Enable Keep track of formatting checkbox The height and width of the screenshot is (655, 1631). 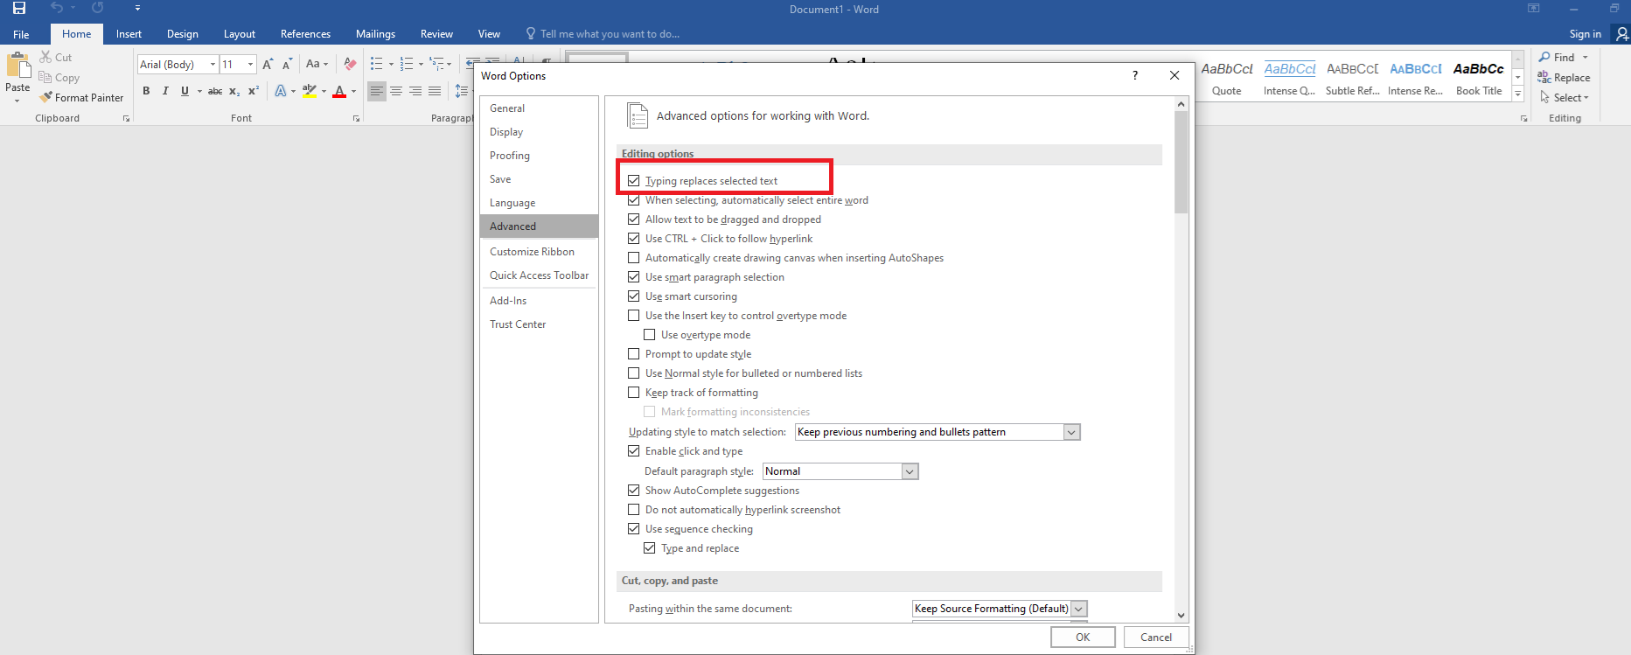coord(634,393)
